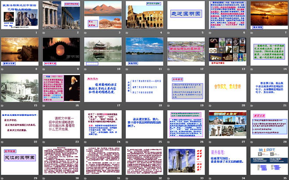Select slide 34 titled 课外练笔
289x180 pixels.
point(228,161)
